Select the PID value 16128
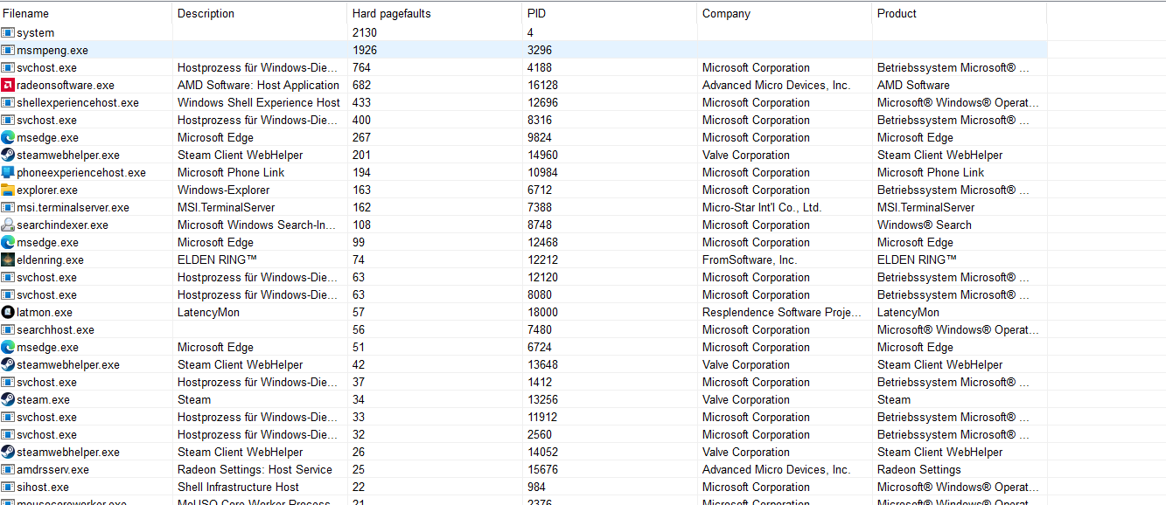The width and height of the screenshot is (1166, 505). tap(542, 85)
